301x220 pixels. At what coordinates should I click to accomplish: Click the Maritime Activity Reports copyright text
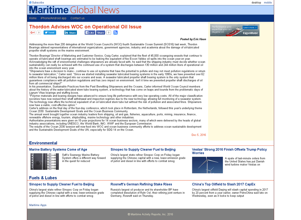150,214
